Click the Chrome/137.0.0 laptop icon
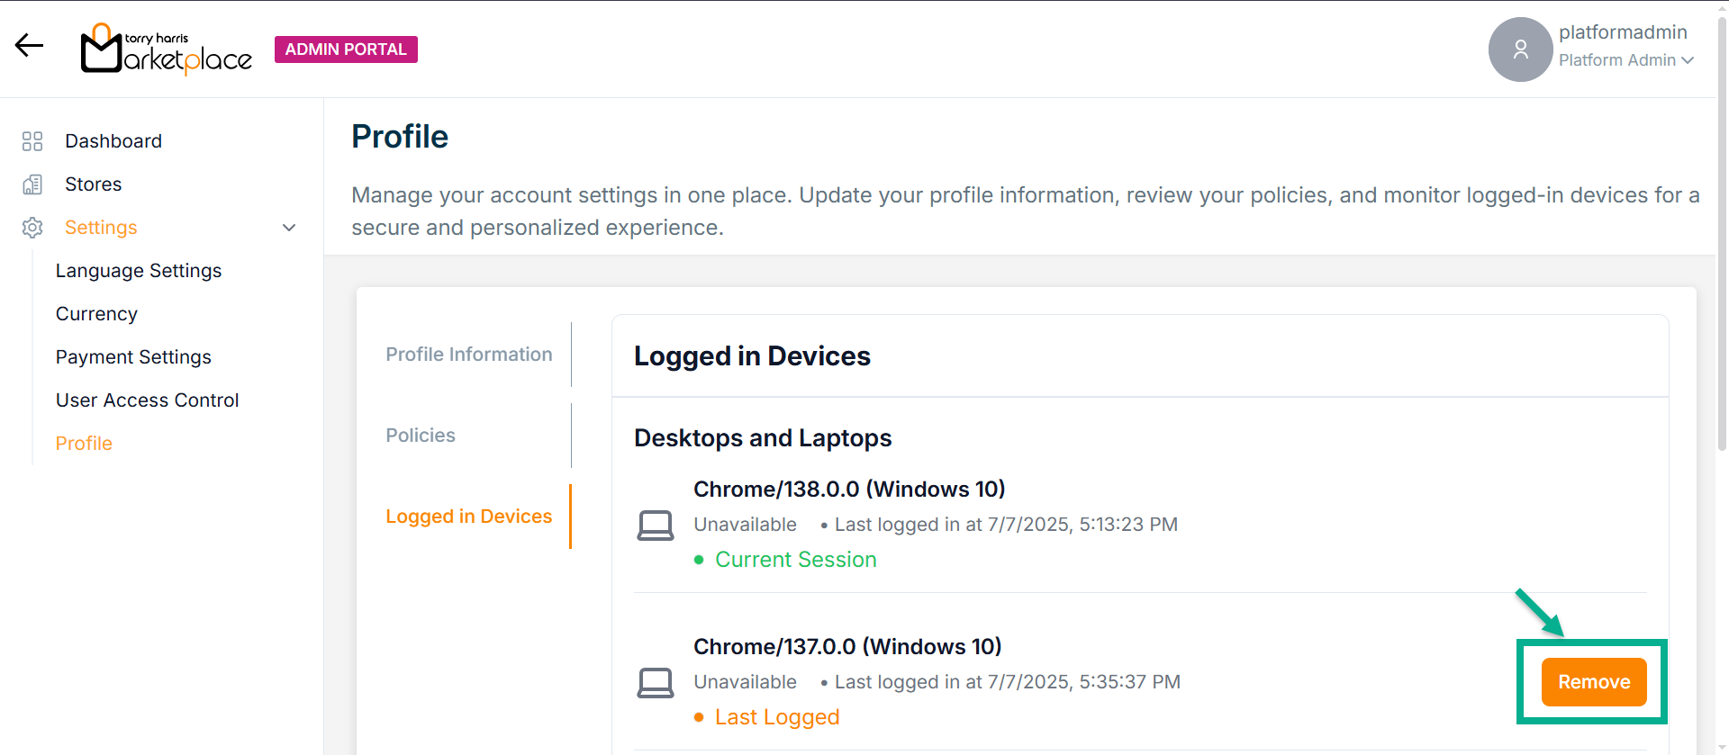Screen dimensions: 1729x755 (655, 683)
